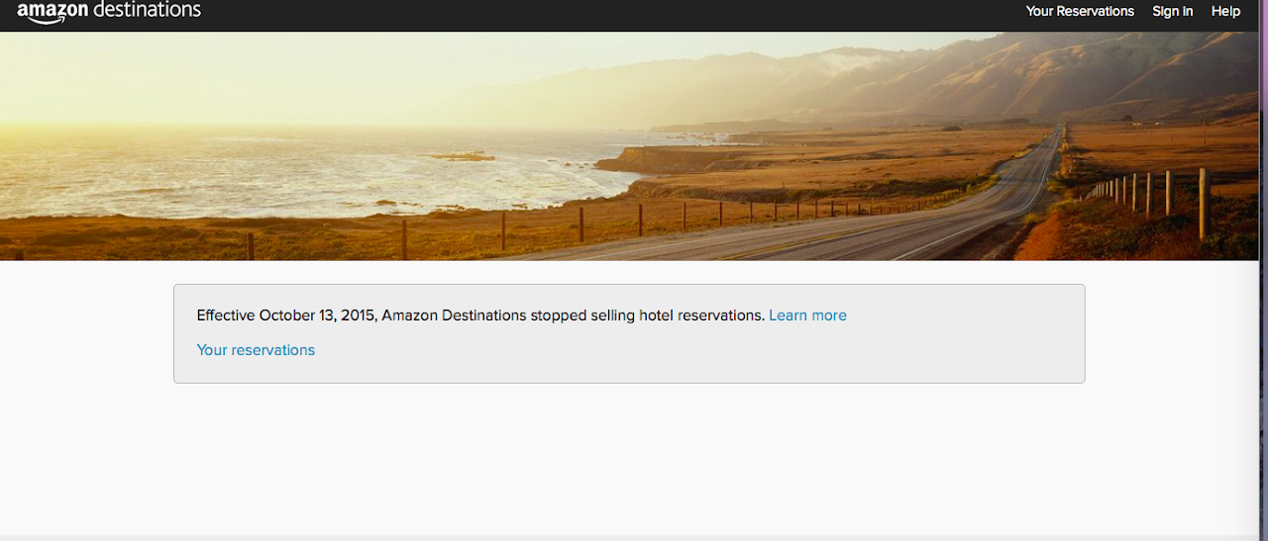The height and width of the screenshot is (541, 1268).
Task: Open Your Reservations in the top bar
Action: click(x=1080, y=11)
